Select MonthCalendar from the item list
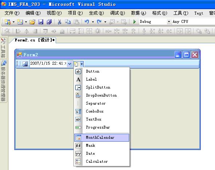The height and width of the screenshot is (170, 215). pyautogui.click(x=101, y=138)
